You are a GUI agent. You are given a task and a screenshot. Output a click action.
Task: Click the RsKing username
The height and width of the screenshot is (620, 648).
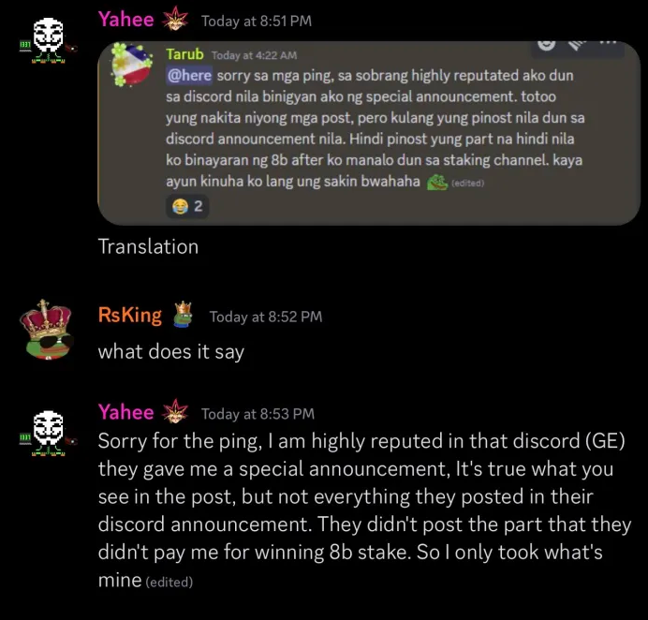pos(130,316)
